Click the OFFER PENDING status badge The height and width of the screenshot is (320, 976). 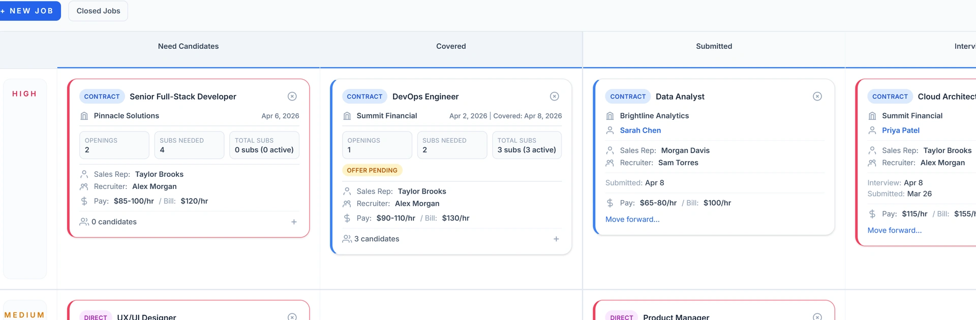(x=372, y=170)
